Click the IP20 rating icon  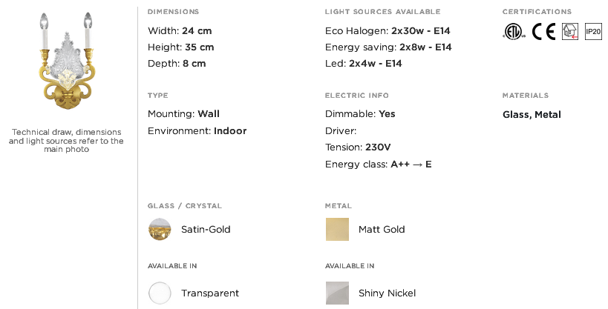click(x=593, y=31)
